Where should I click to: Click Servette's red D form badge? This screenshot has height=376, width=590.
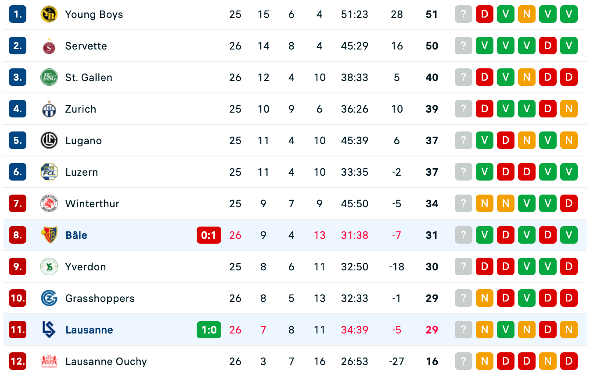coord(548,46)
